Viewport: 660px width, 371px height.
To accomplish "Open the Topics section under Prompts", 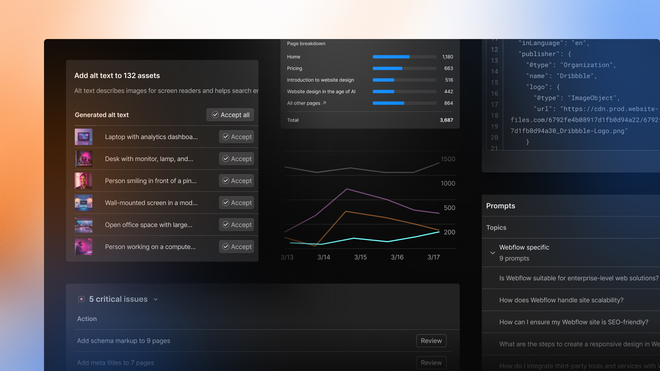I will 496,228.
